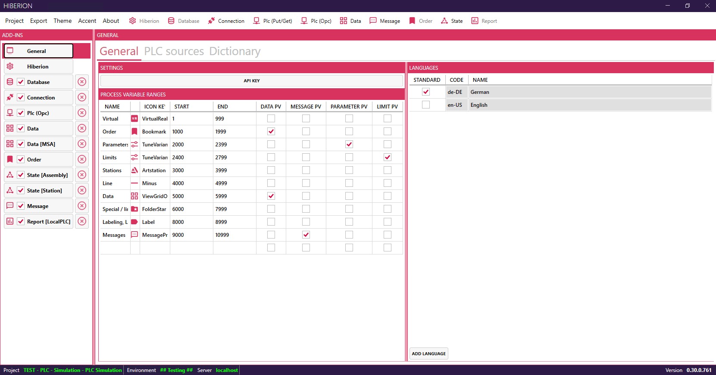Select the Order add-in button

pos(38,159)
